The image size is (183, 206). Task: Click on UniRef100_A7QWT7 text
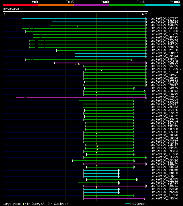164,85
